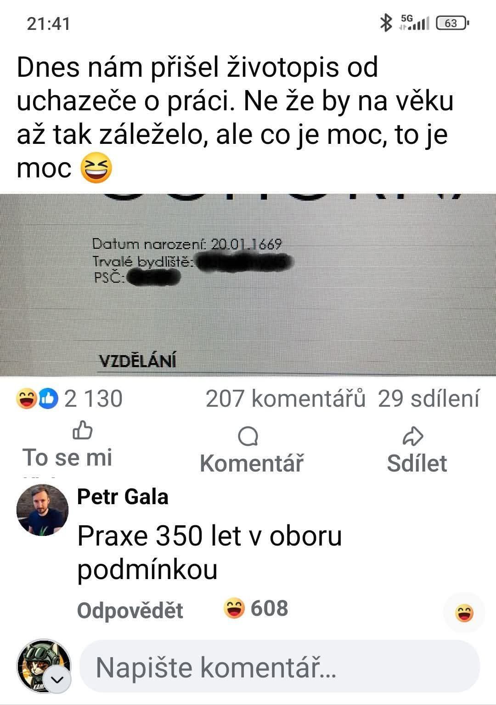Tap the Sdílet button label

click(x=417, y=463)
